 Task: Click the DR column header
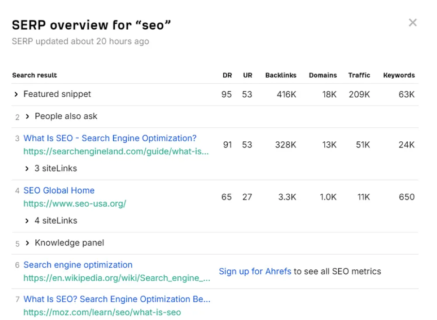(227, 75)
